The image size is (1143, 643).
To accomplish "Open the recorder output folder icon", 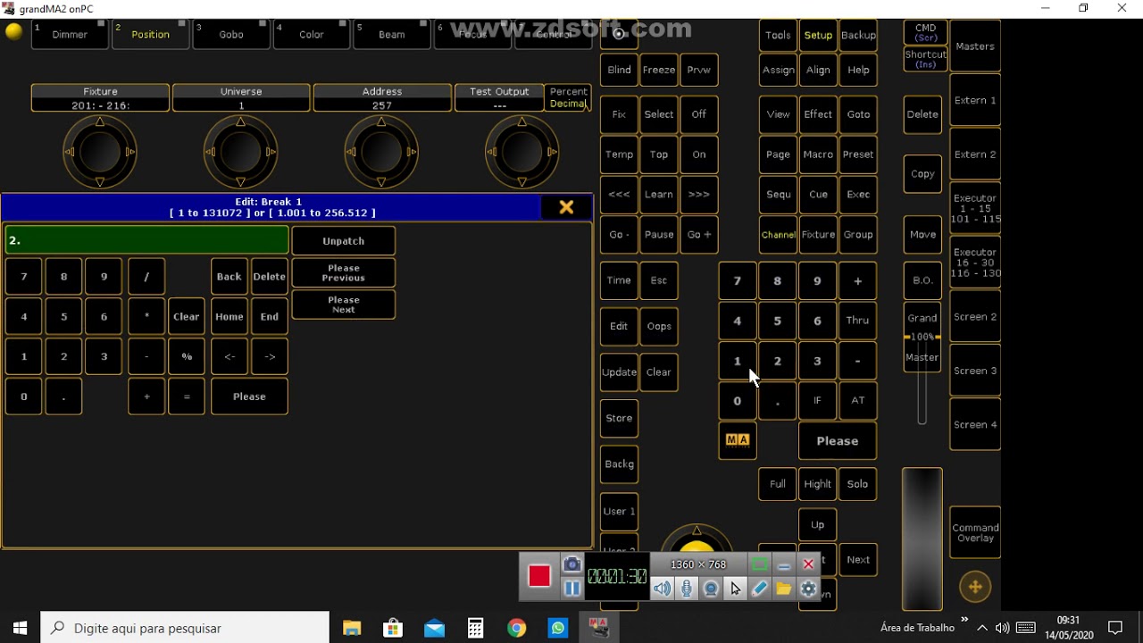I will [x=784, y=589].
